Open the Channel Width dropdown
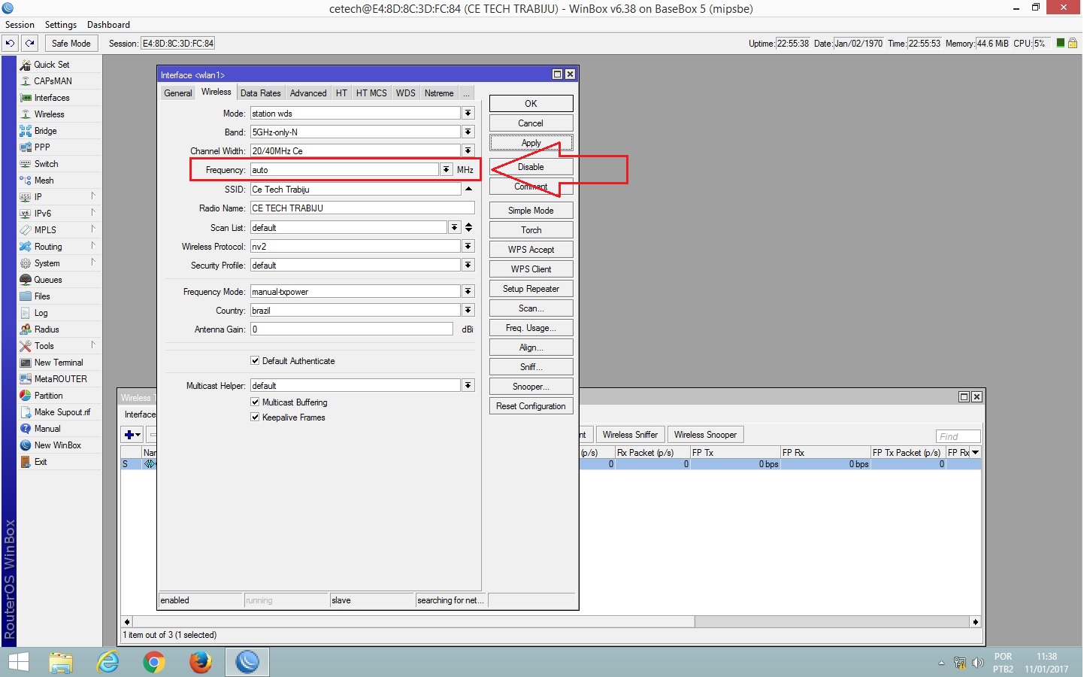 point(468,150)
